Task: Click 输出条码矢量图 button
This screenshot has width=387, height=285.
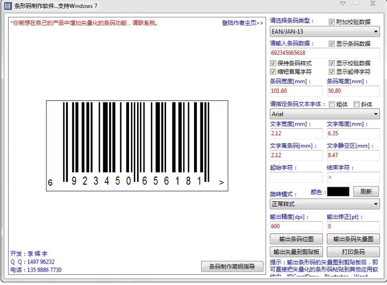Action: point(353,239)
